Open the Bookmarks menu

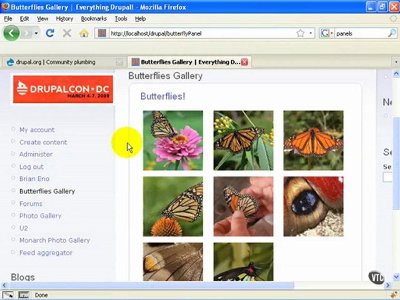[94, 19]
